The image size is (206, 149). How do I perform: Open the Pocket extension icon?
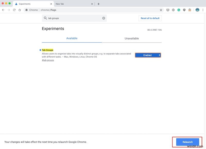(168, 10)
